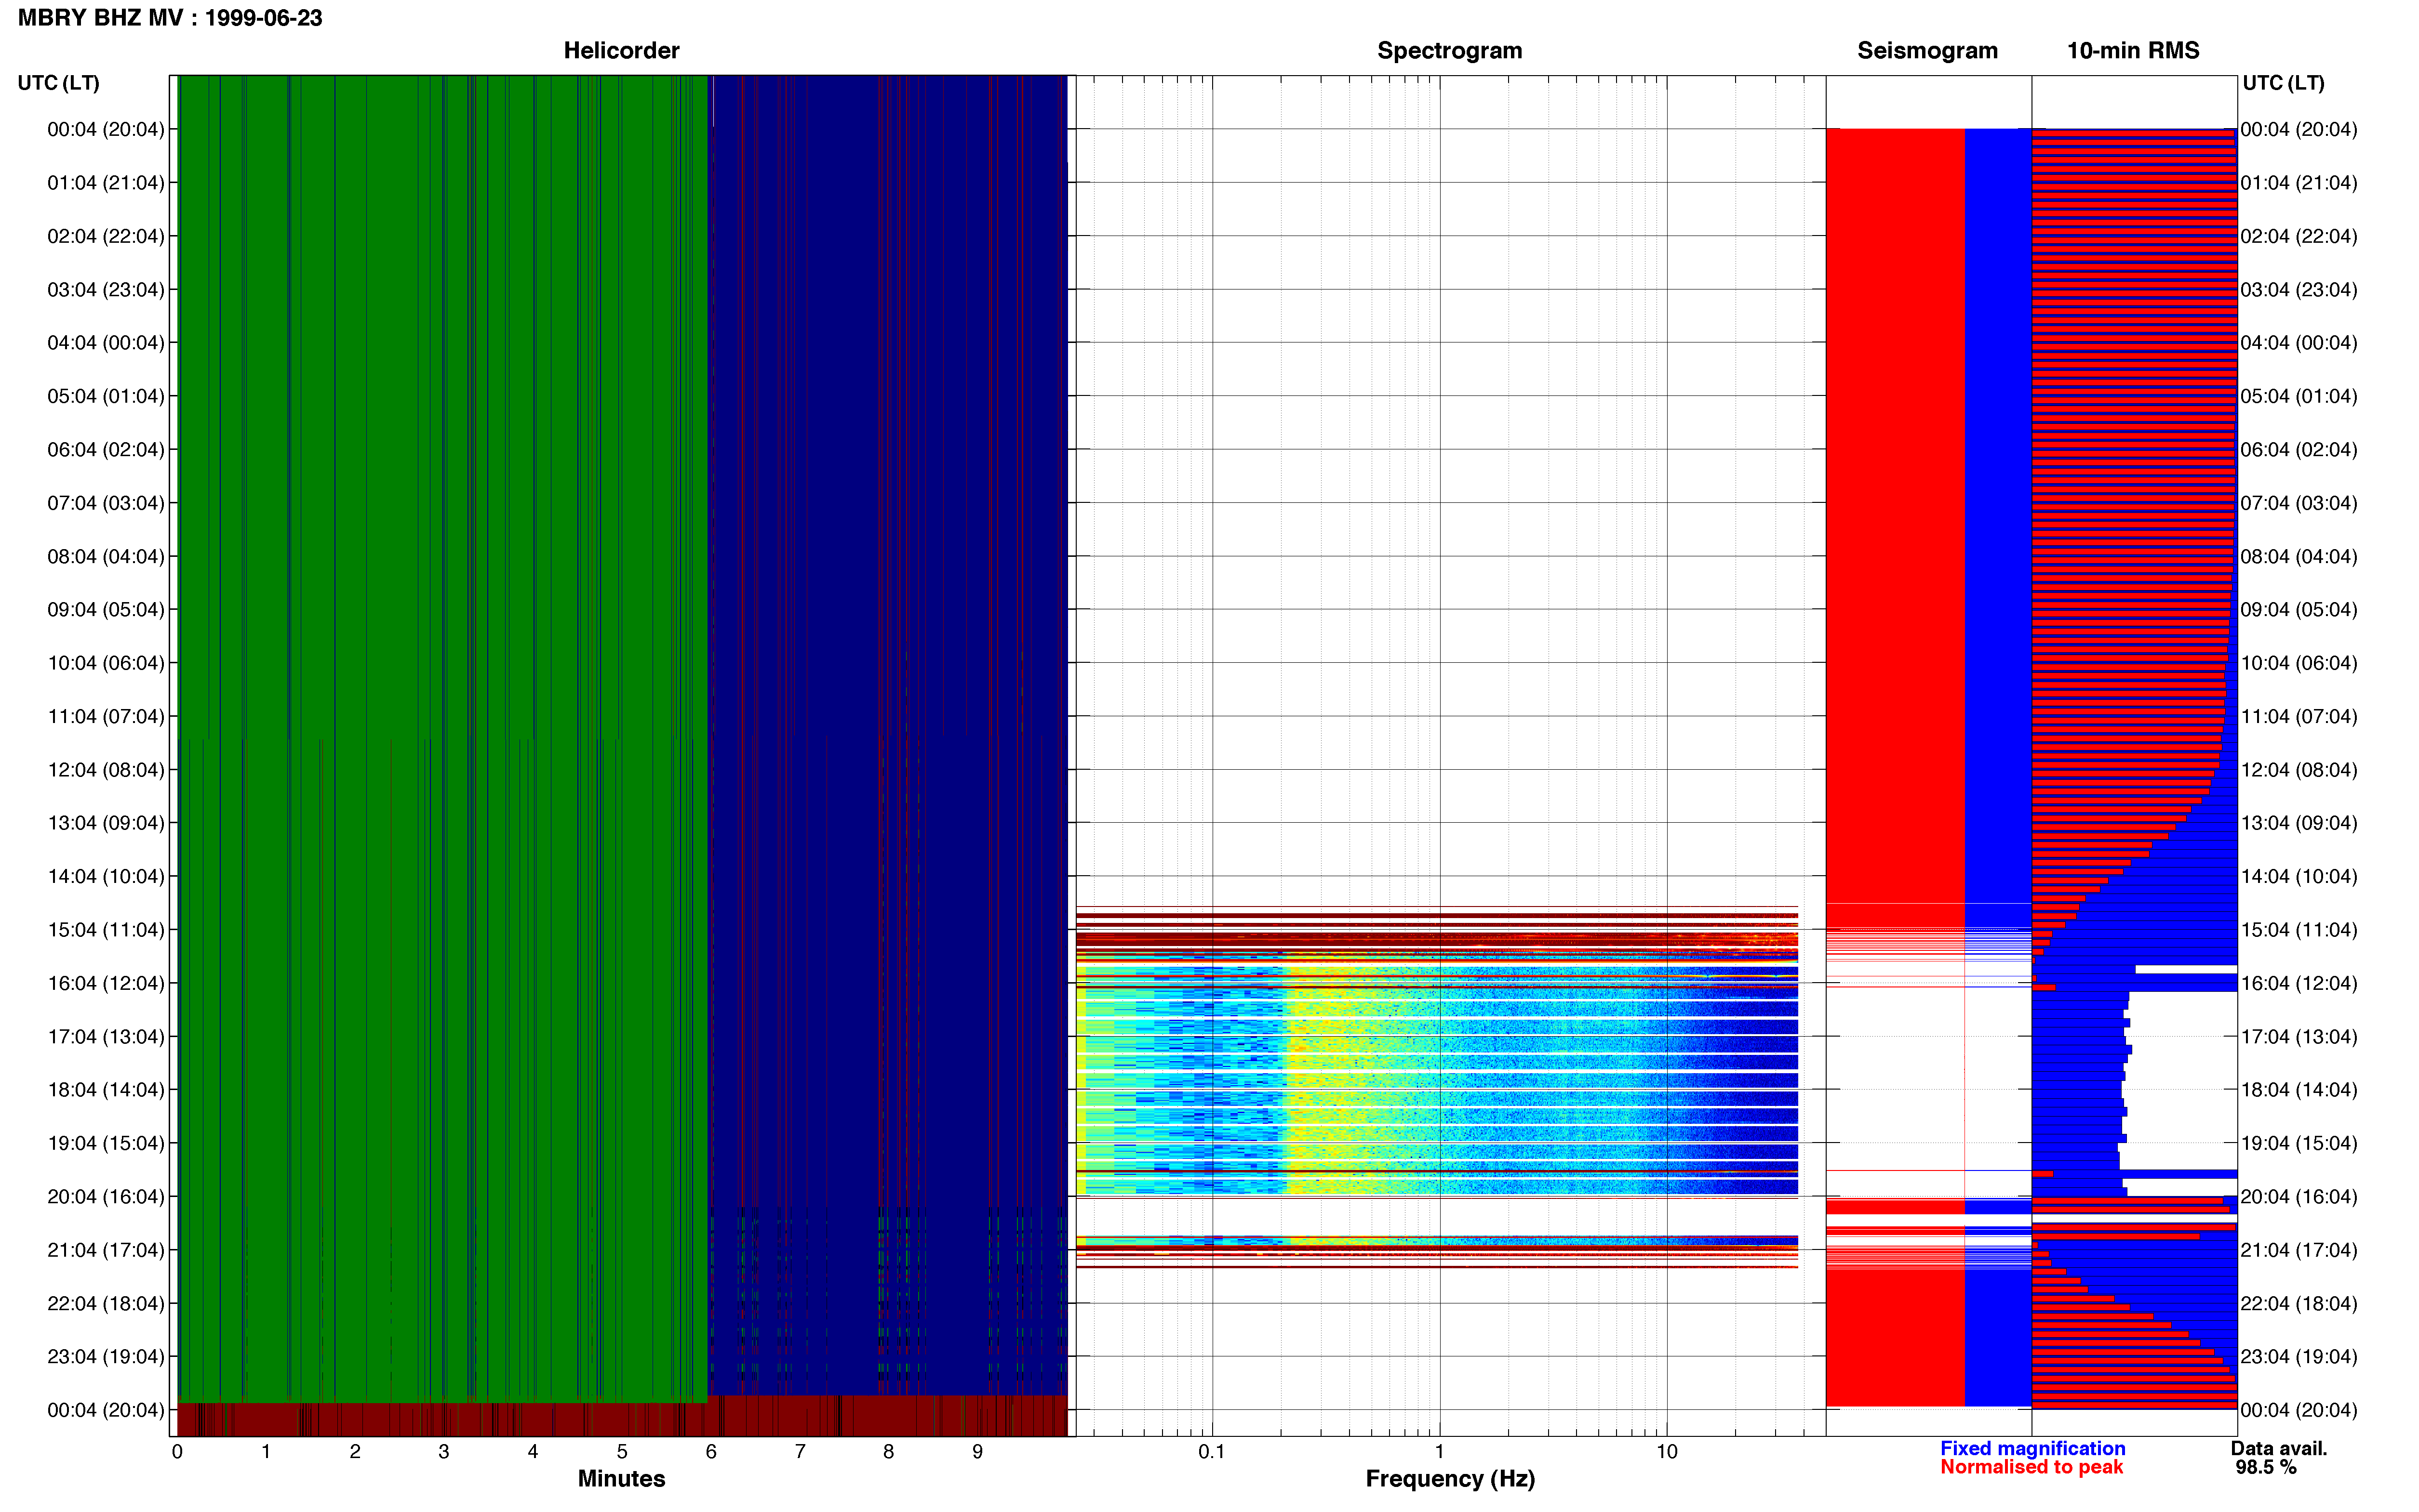2419x1512 pixels.
Task: Click the left '20:04 (16:04)' time label
Action: click(106, 1197)
